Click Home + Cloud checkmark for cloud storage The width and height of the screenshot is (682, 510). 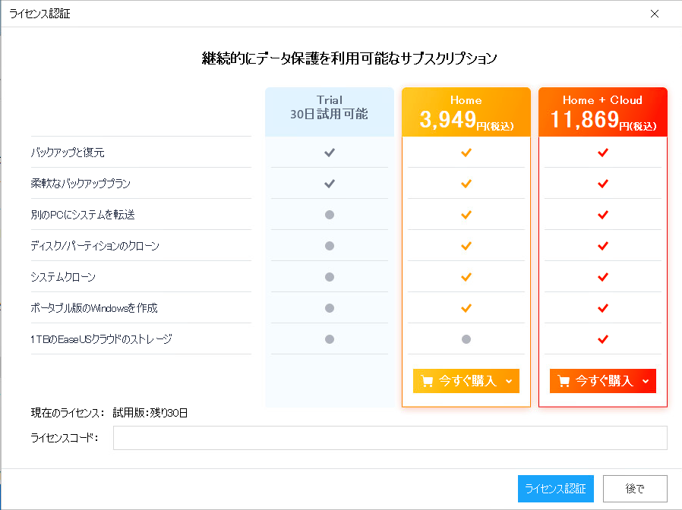coord(603,339)
